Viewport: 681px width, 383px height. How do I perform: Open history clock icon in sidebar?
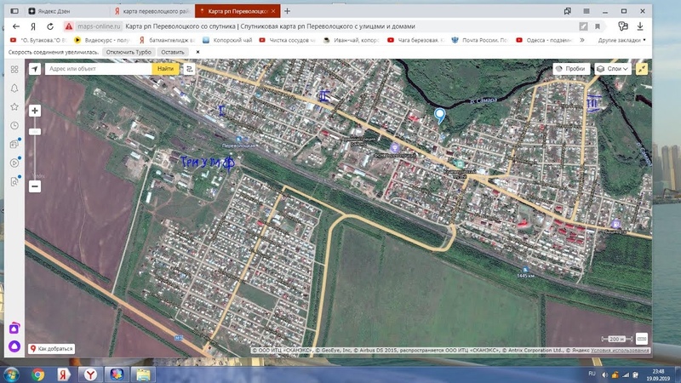tap(14, 125)
